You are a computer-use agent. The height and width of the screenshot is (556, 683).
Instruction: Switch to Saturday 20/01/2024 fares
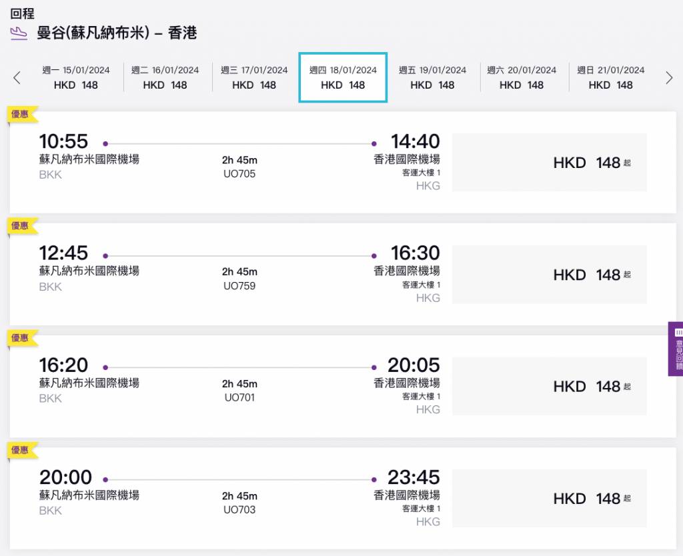tap(522, 77)
